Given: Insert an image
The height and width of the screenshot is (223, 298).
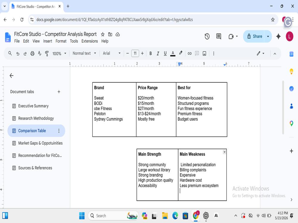Looking at the screenshot, I should click(x=204, y=54).
